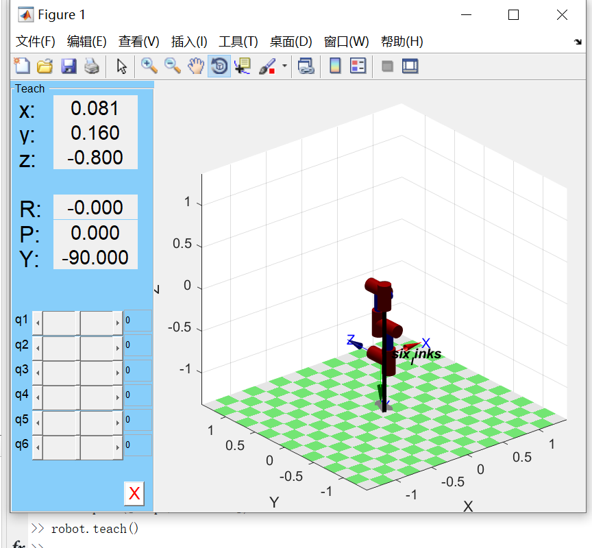Click the q1 slider track
Viewport: 592px width, 548px height.
[78, 323]
